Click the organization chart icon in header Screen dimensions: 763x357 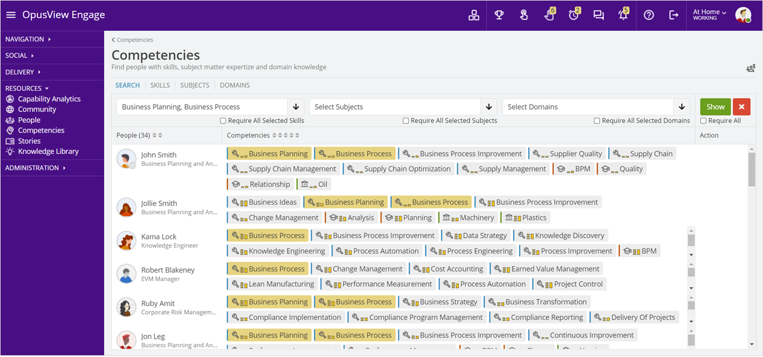pyautogui.click(x=474, y=15)
